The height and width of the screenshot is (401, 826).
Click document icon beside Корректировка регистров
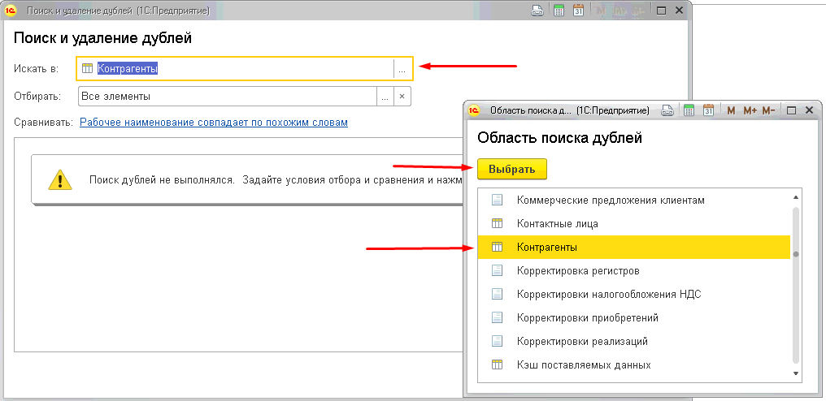[x=498, y=270]
